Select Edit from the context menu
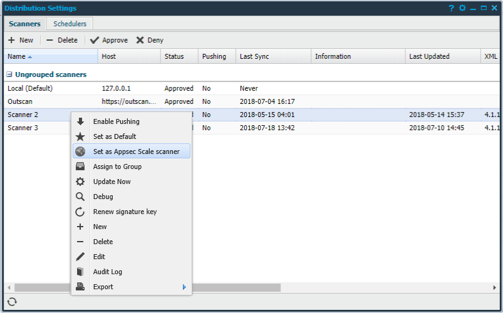Screen dimensions: 503x313 point(99,257)
